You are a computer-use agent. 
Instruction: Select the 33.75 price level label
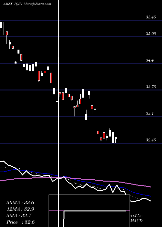[x=151, y=87]
